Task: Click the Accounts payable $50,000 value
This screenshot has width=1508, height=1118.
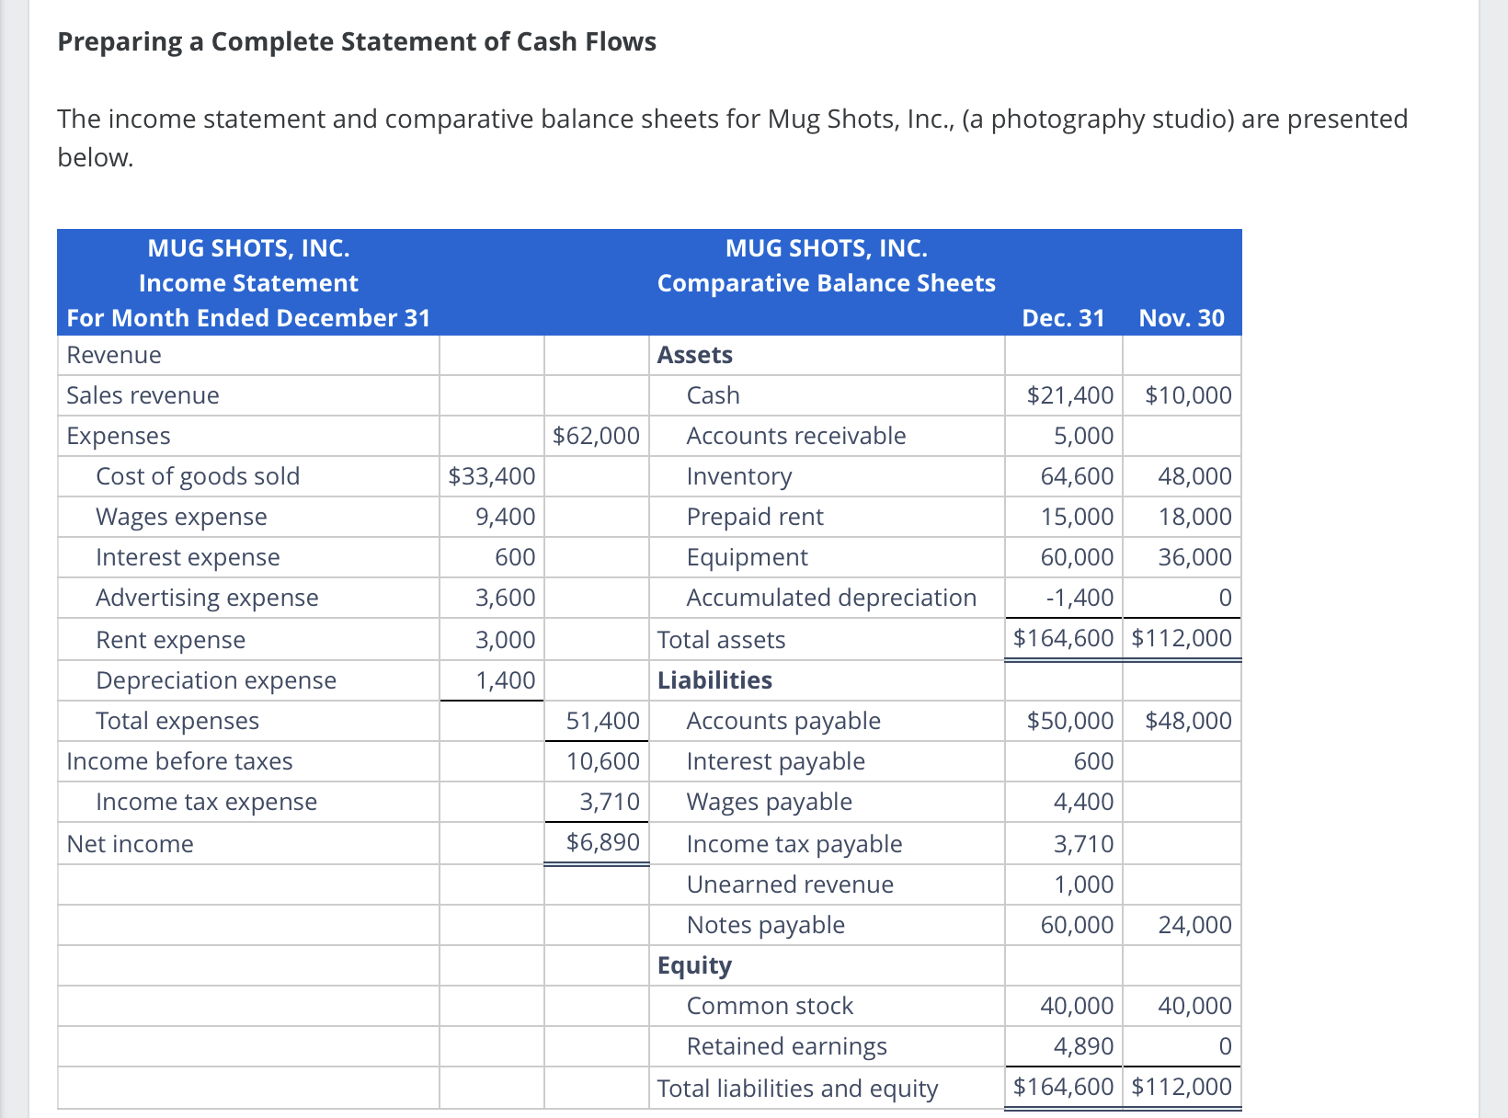Action: click(1069, 721)
